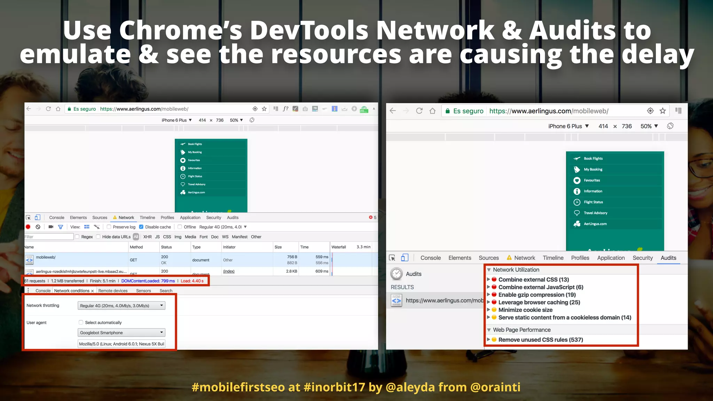This screenshot has height=401, width=713.
Task: Filter requests by XHR type
Action: point(148,237)
